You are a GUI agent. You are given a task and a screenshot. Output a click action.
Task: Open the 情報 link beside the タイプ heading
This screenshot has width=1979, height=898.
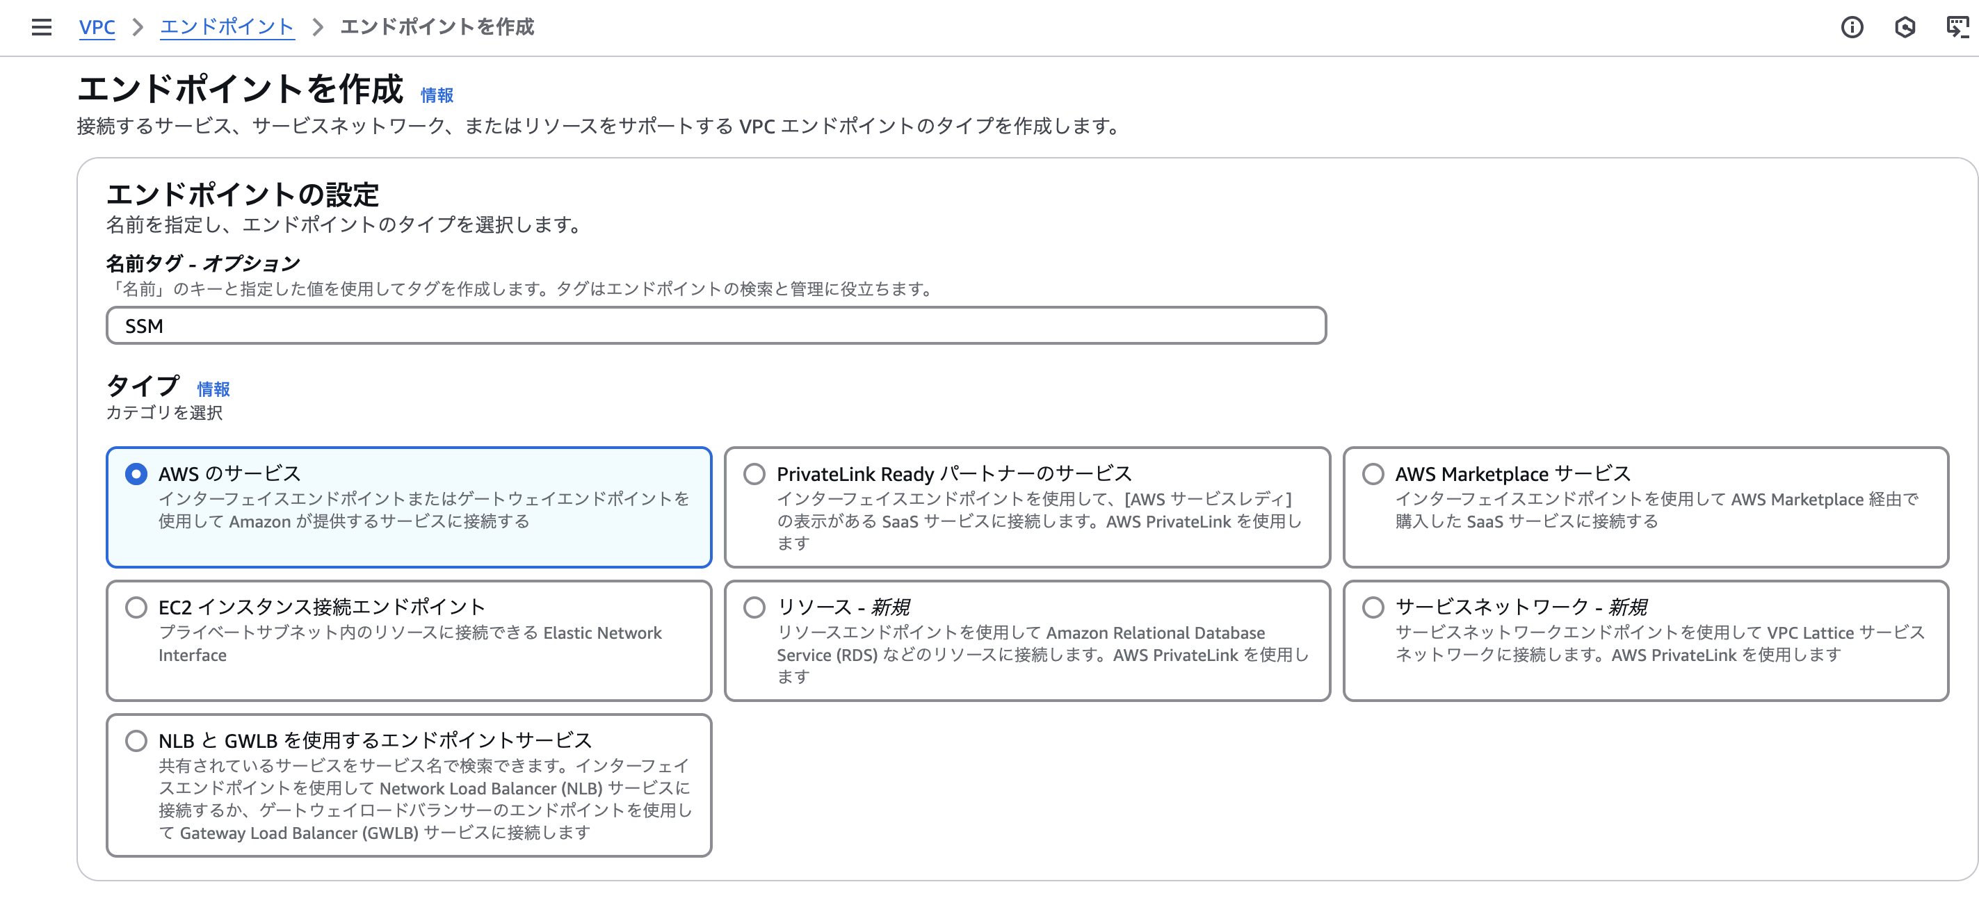tap(214, 389)
